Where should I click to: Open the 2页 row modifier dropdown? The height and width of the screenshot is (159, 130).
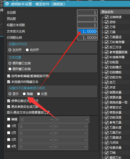36,133
